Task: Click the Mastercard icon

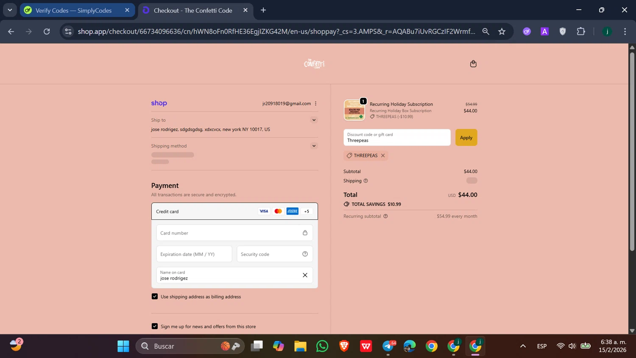Action: (x=278, y=211)
